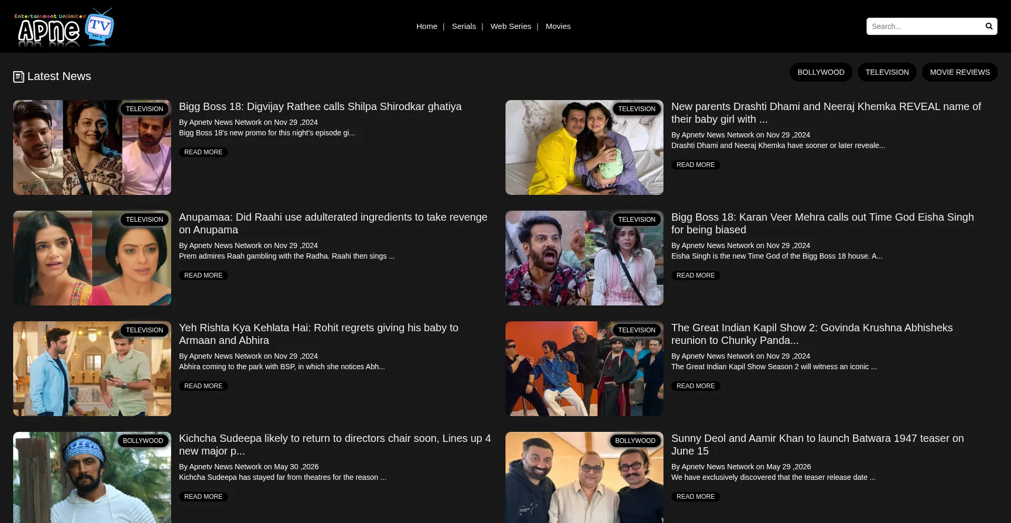Read more on Drashti Dhami article
This screenshot has height=523, width=1011.
696,165
